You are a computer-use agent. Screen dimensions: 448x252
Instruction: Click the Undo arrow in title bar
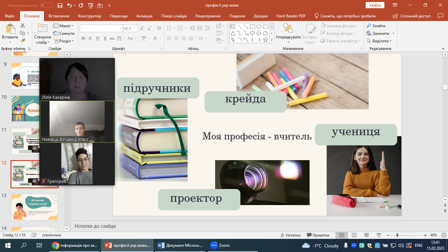pos(69,5)
